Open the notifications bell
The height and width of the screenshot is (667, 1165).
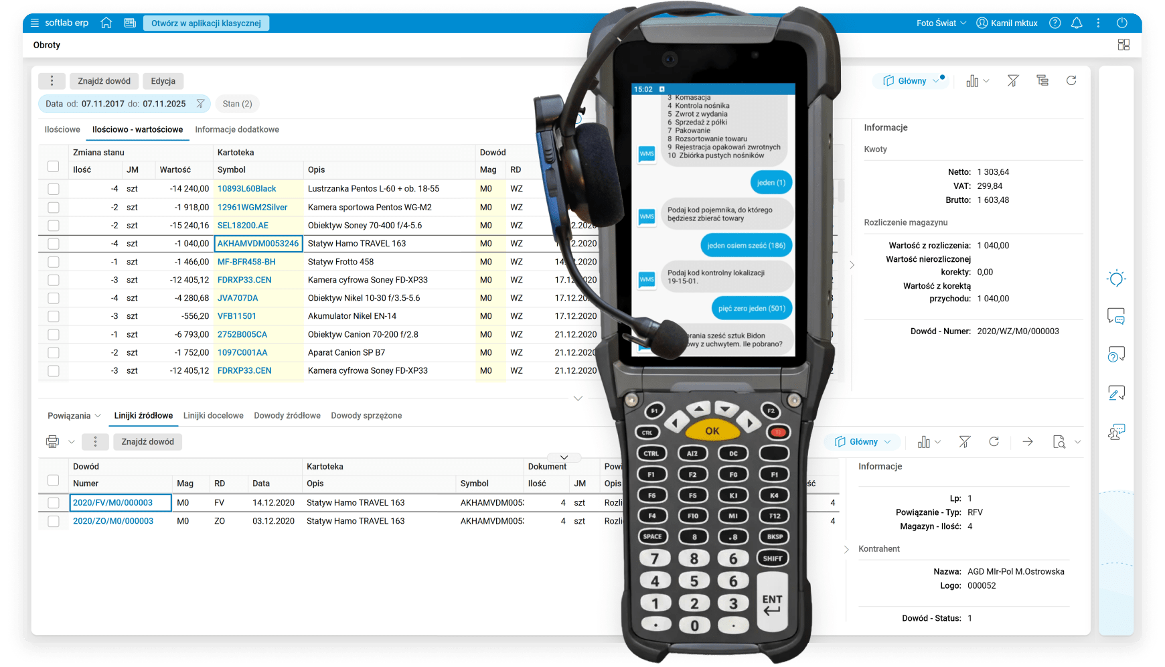[1077, 23]
